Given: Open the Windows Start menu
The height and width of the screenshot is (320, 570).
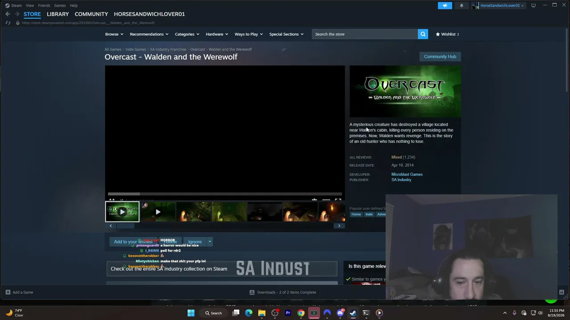Looking at the screenshot, I should [191, 313].
